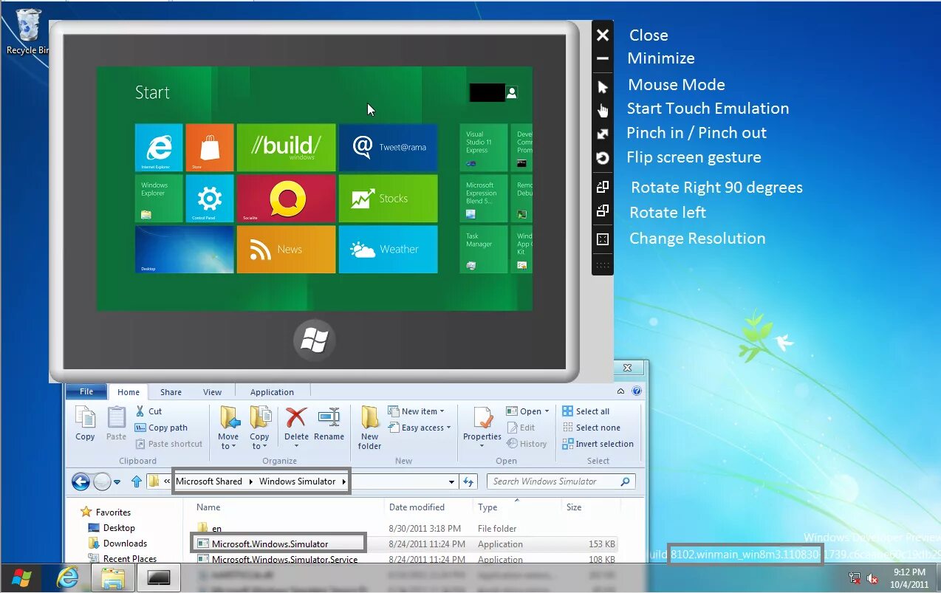941x593 pixels.
Task: Click the Search Windows Simulator field
Action: (x=561, y=481)
